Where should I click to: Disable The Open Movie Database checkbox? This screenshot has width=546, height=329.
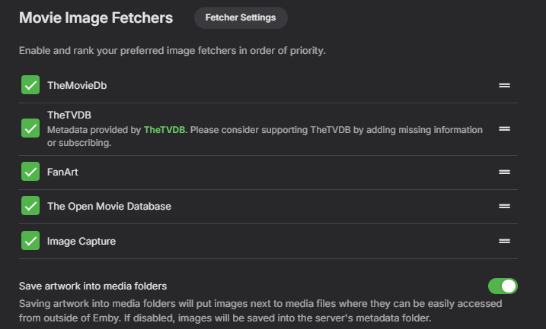point(30,207)
